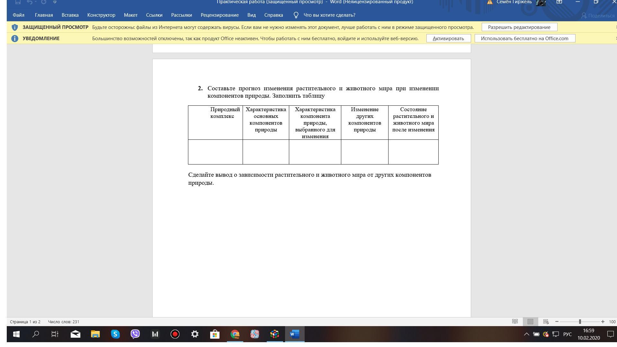The image size is (617, 347).
Task: Click the zoom out minus button
Action: (x=557, y=322)
